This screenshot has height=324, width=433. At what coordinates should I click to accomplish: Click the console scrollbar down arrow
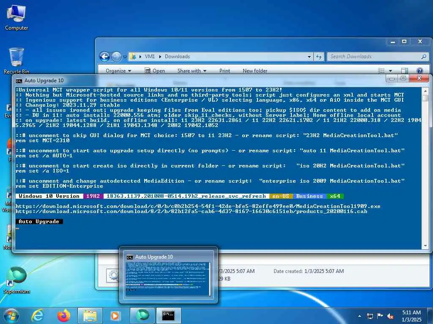pos(425,245)
